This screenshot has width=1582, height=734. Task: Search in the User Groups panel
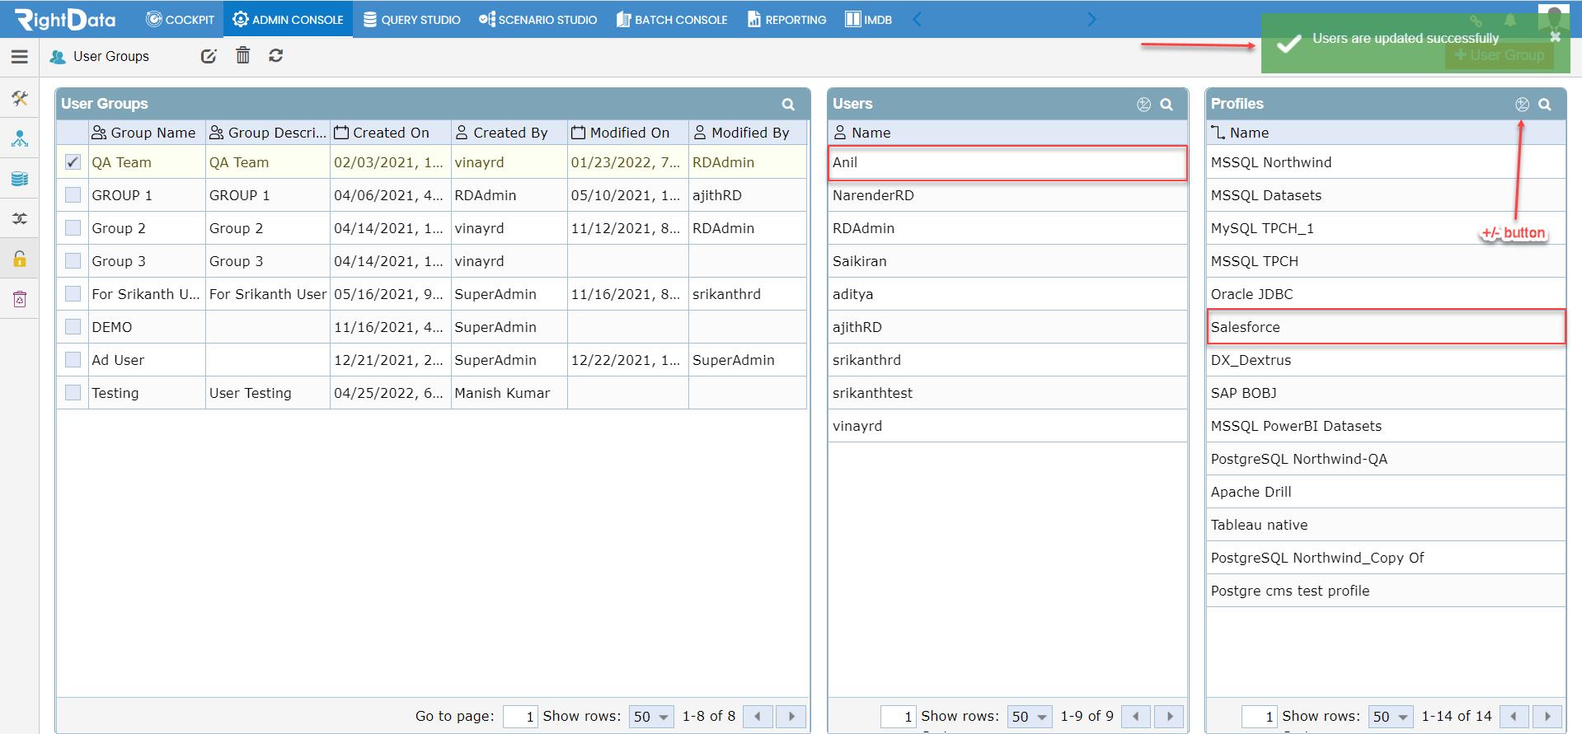point(788,105)
